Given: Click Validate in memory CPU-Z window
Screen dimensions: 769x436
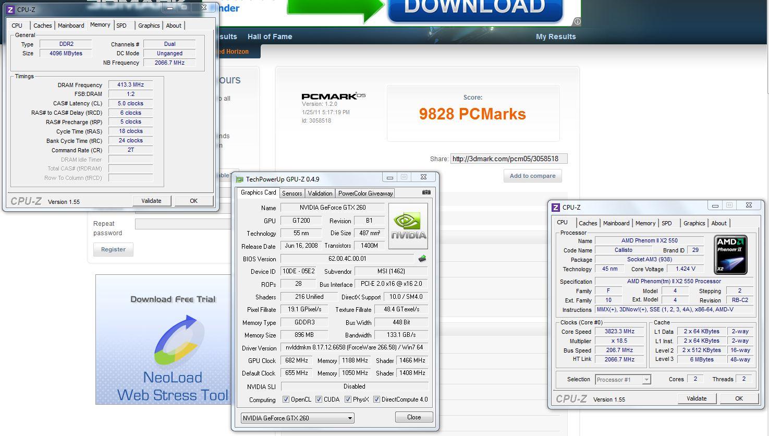Looking at the screenshot, I should pos(151,201).
